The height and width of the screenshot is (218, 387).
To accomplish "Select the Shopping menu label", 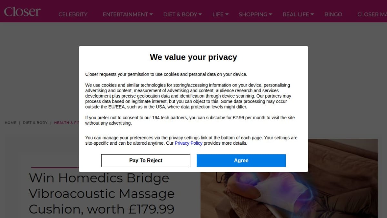I will [x=253, y=15].
